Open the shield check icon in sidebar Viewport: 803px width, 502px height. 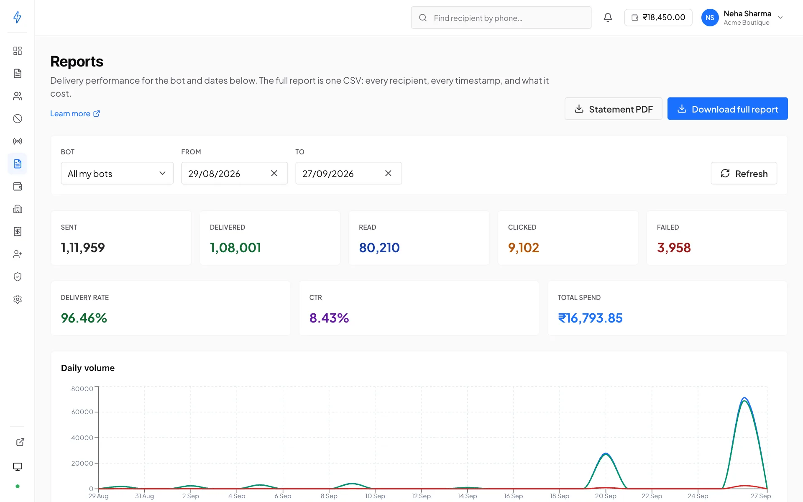(17, 277)
